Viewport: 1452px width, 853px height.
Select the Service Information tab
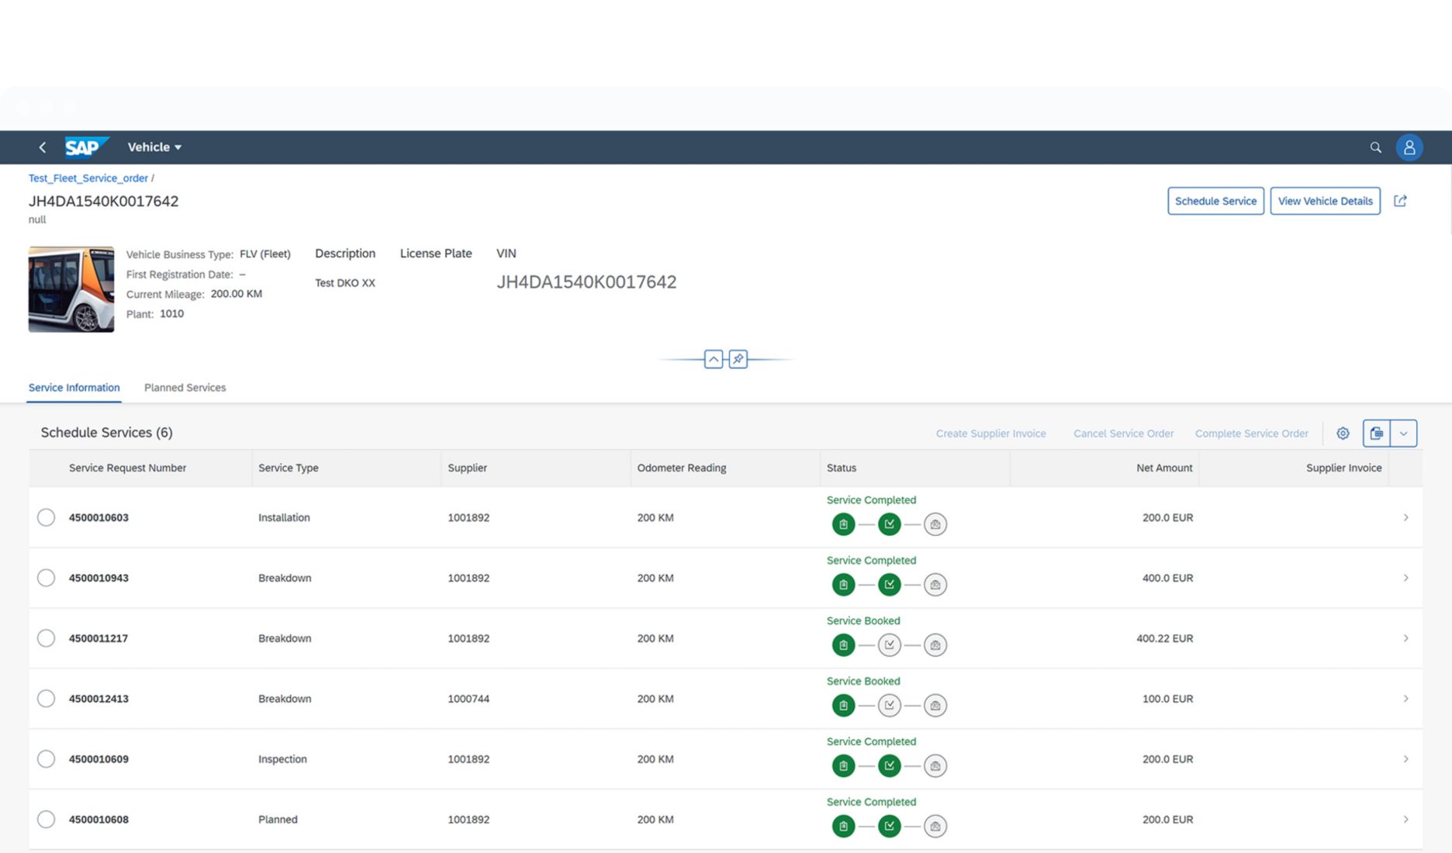pos(74,388)
